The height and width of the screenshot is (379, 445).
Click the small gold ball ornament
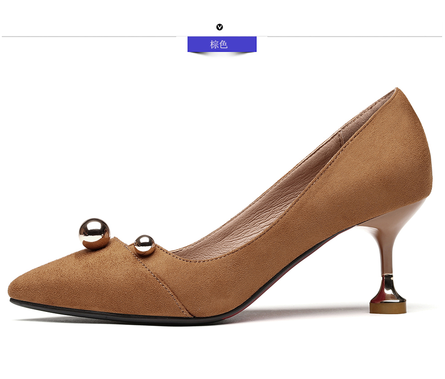144,245
